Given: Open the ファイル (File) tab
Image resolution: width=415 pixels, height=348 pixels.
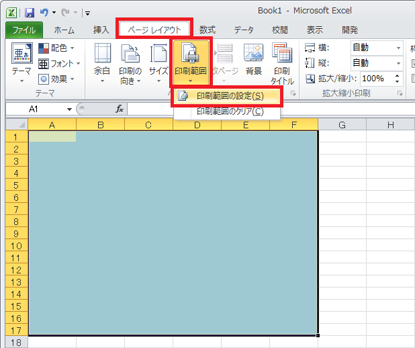Looking at the screenshot, I should tap(24, 30).
